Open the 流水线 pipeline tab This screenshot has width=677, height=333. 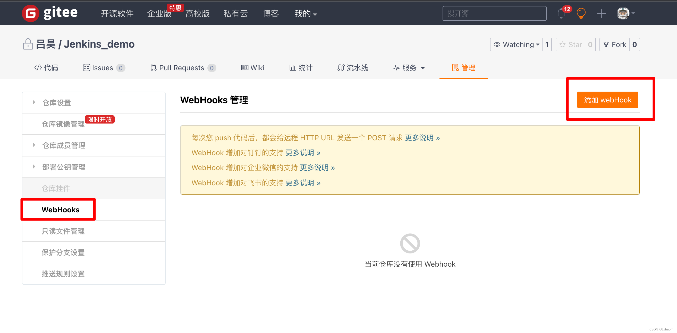coord(353,68)
